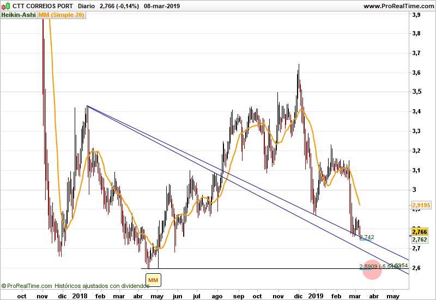The image size is (436, 300).
Task: Click the 2,6 price axis label
Action: [x=416, y=268]
